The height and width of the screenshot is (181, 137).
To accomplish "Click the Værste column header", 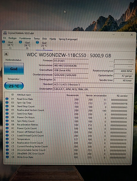I will pyautogui.click(x=89, y=95).
